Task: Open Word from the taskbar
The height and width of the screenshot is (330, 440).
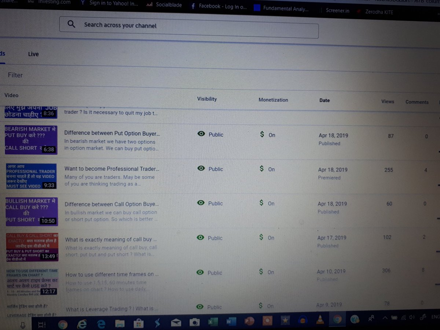Action: pyautogui.click(x=231, y=322)
